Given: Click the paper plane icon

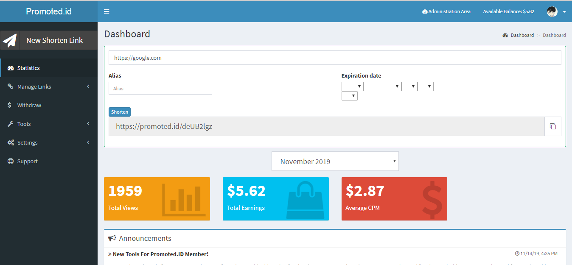Looking at the screenshot, I should [x=10, y=40].
